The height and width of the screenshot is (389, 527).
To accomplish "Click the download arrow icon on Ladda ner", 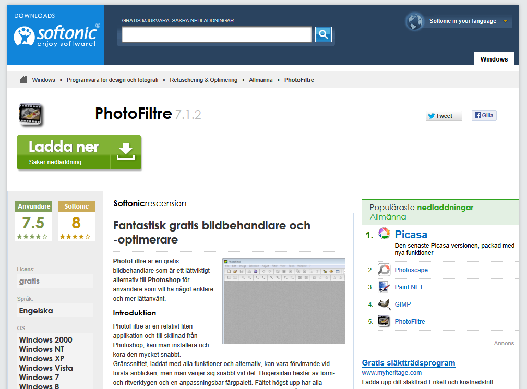I will (x=126, y=152).
